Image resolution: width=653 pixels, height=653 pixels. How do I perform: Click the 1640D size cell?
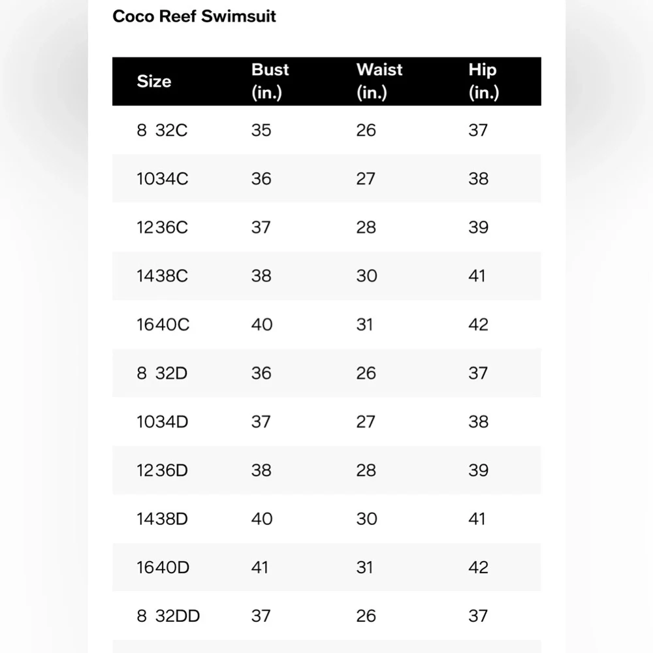(163, 567)
